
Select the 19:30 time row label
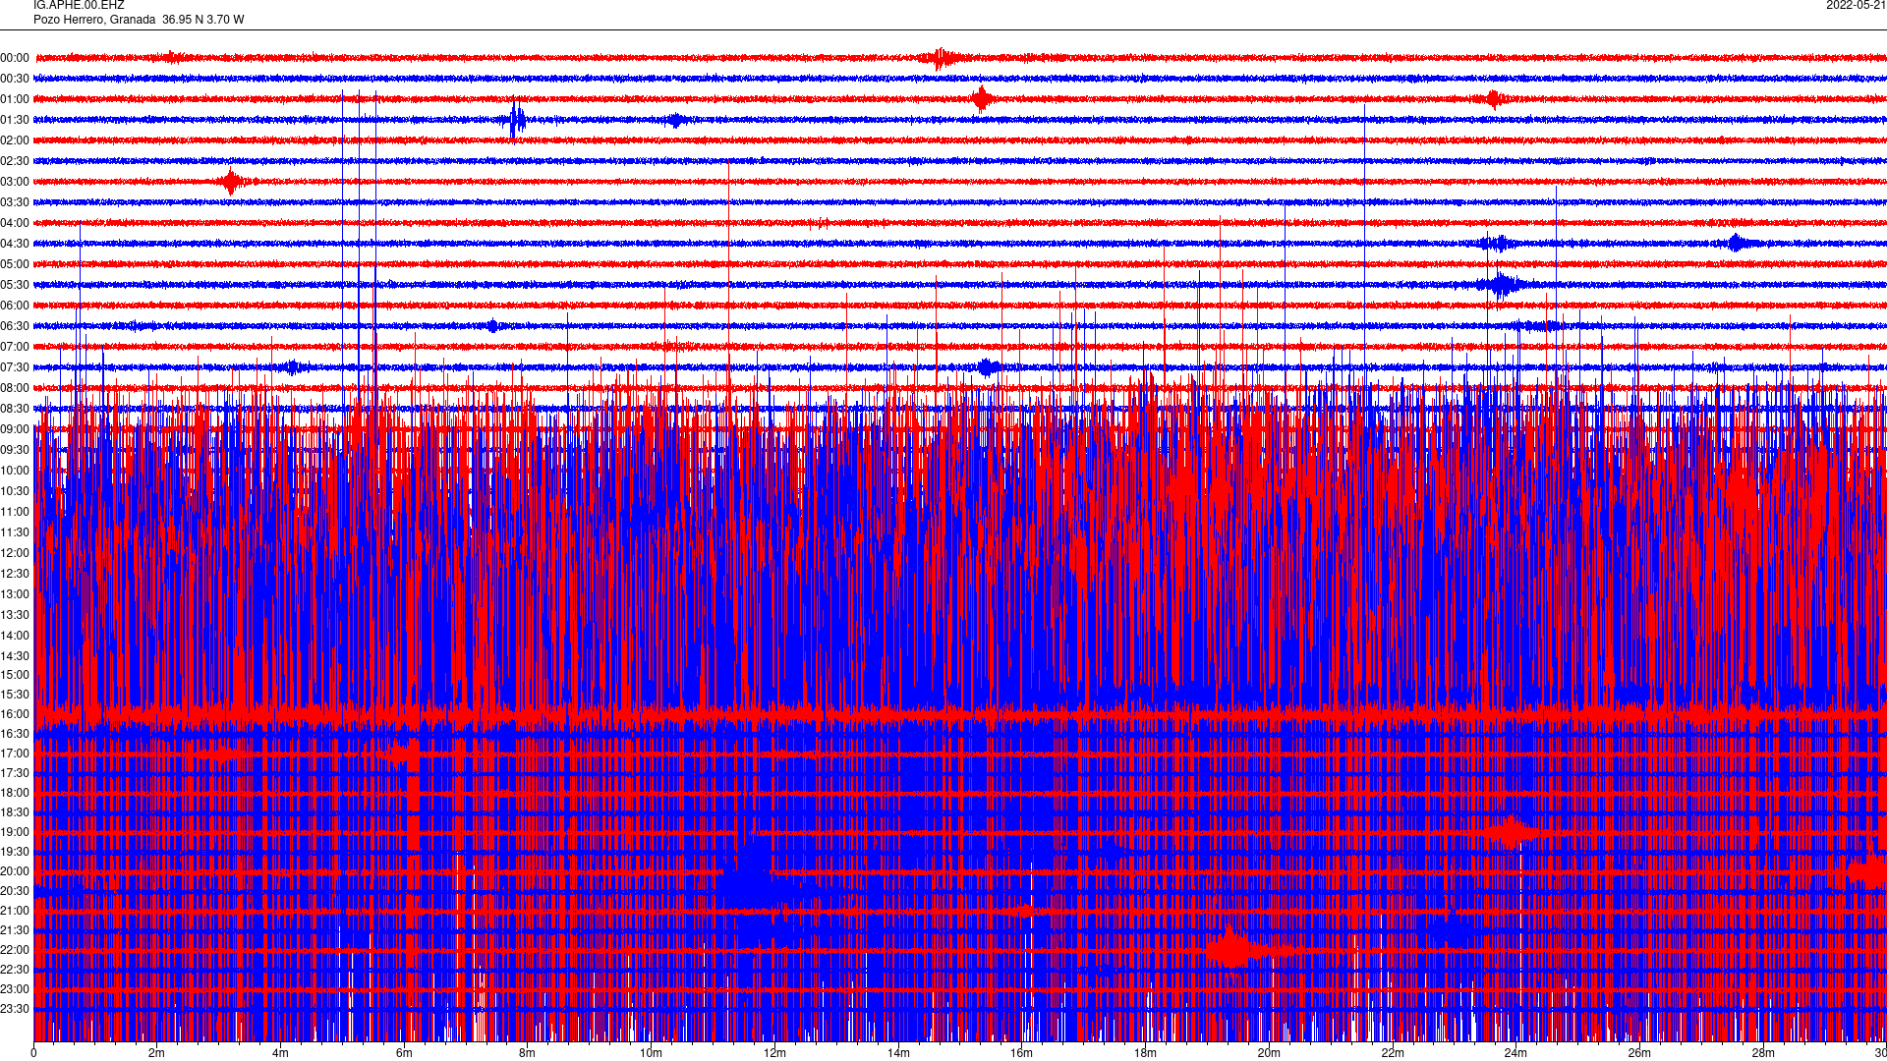coord(15,852)
